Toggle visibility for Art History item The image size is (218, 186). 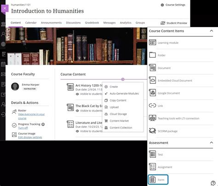pos(77,94)
